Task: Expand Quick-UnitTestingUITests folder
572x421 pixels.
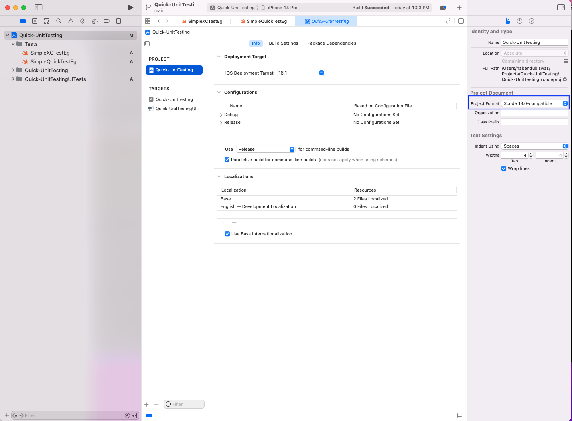Action: 13,79
